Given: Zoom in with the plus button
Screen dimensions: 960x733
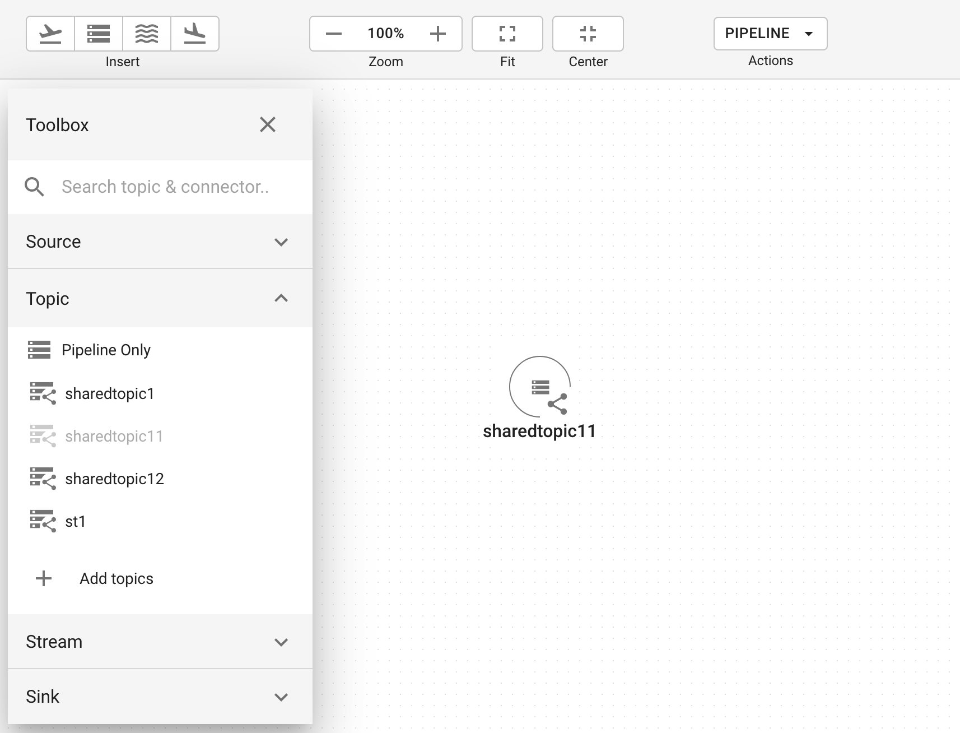Looking at the screenshot, I should tap(438, 34).
